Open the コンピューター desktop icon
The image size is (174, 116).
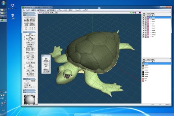12,6
